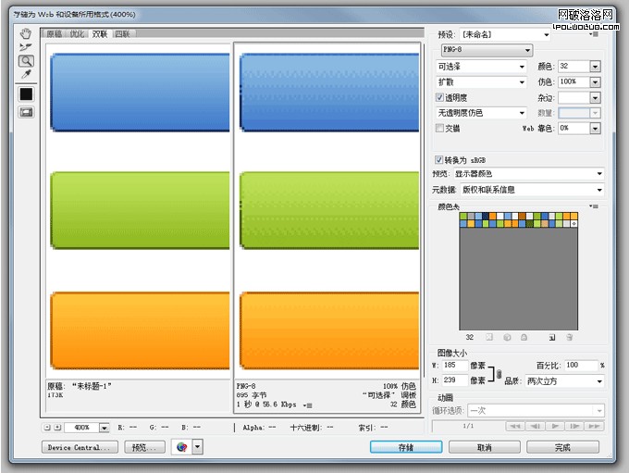Uncheck the 透明度 transparency checkbox
The height and width of the screenshot is (473, 629).
point(440,97)
